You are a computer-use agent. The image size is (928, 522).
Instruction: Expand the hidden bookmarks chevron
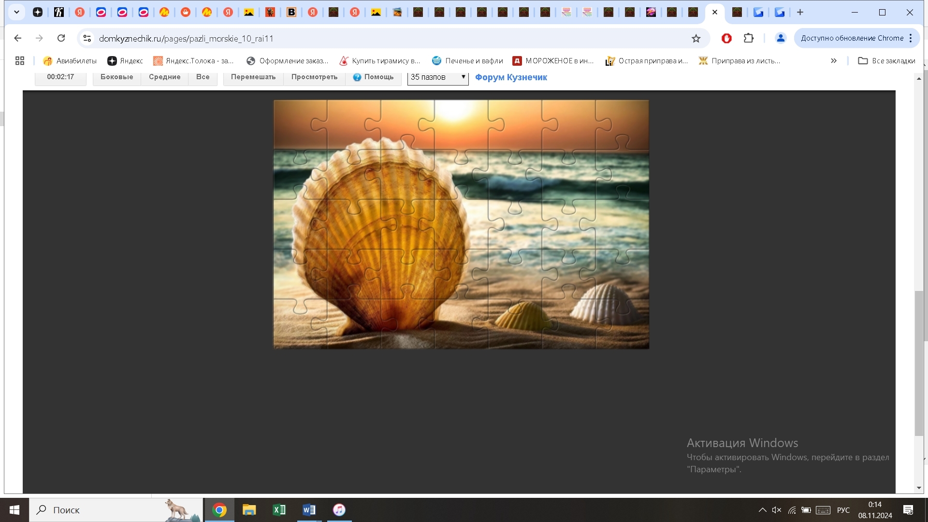(834, 61)
